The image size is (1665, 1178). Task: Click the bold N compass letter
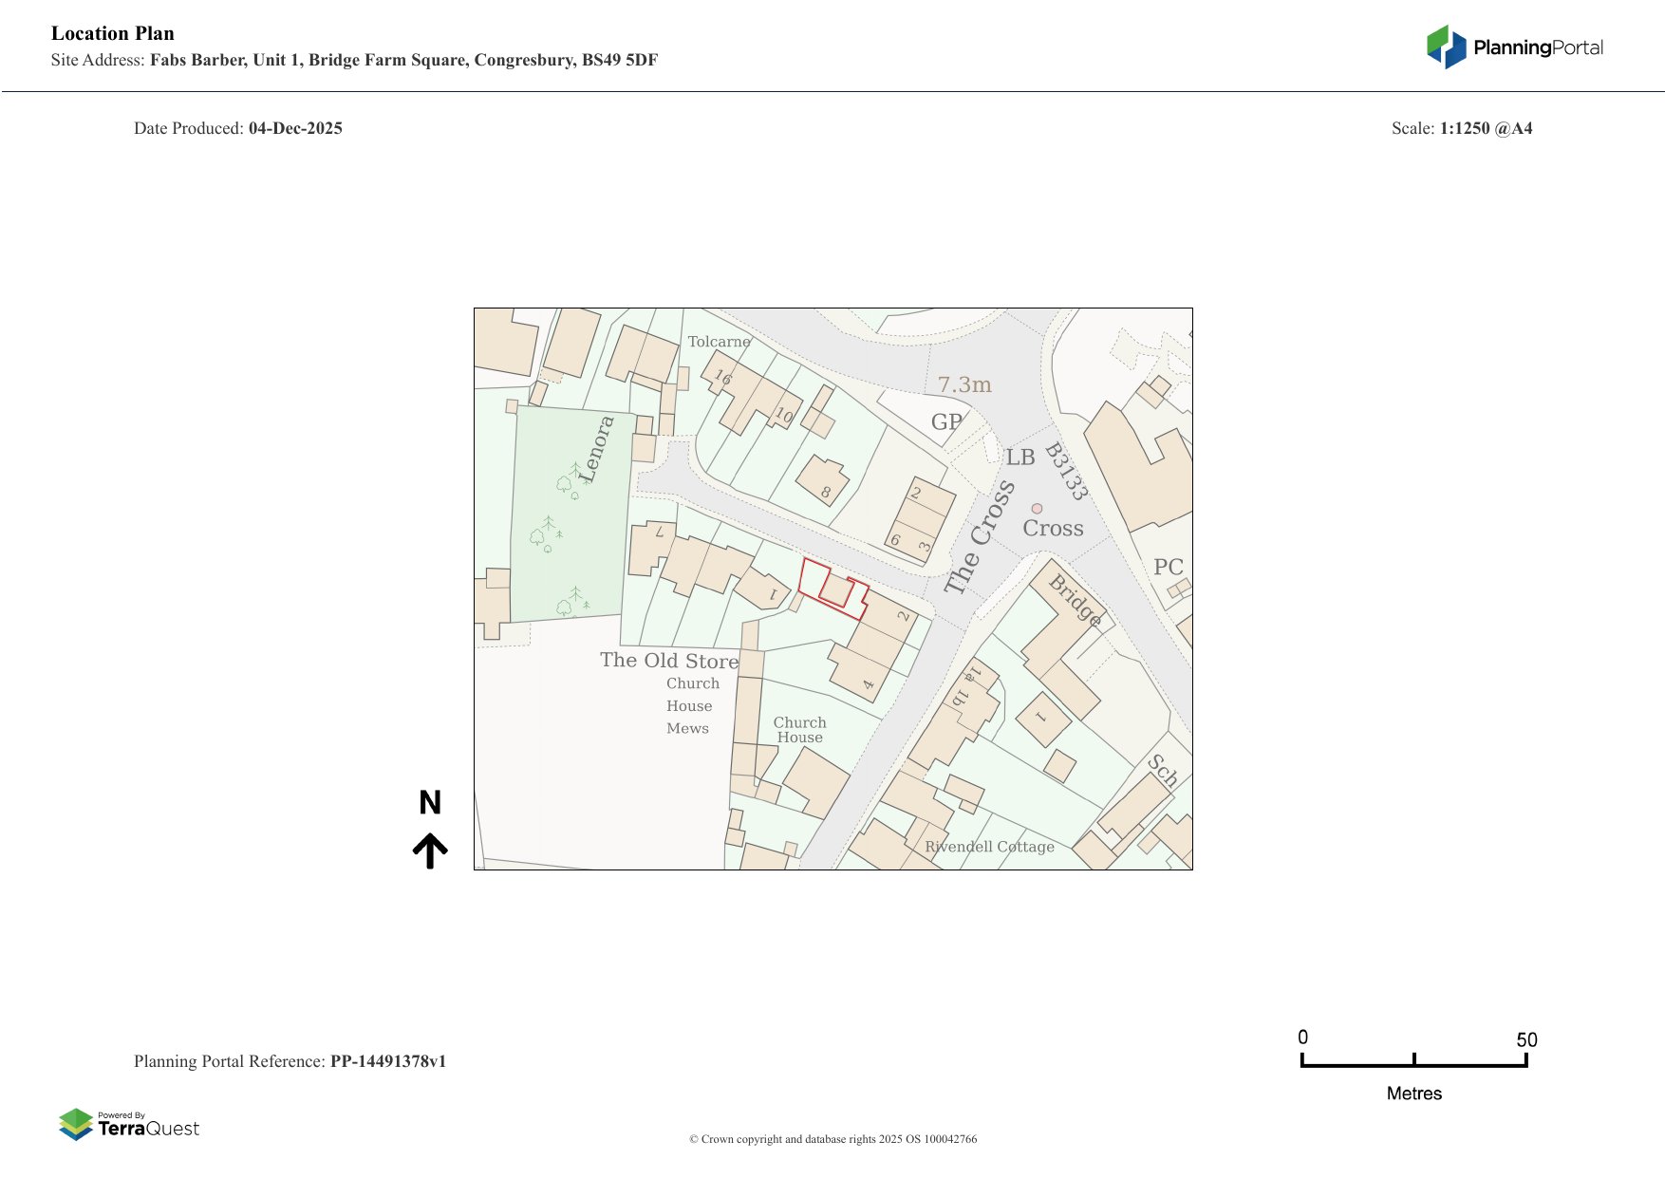point(430,803)
